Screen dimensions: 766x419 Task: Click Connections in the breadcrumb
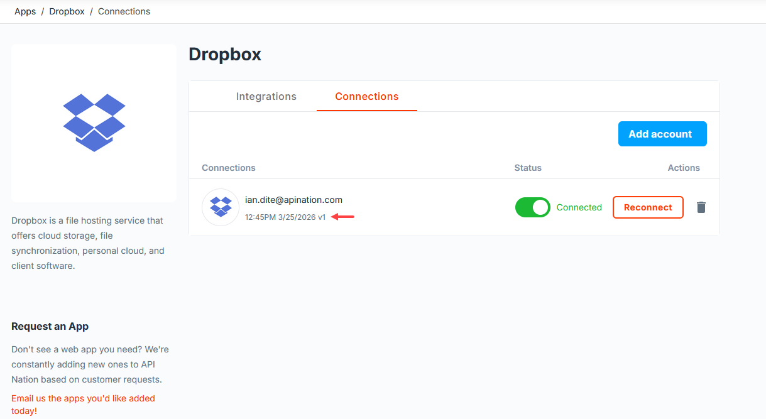point(124,11)
